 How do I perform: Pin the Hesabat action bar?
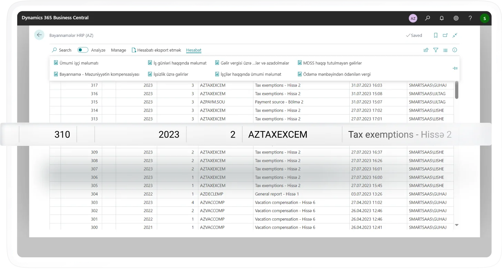tap(455, 68)
